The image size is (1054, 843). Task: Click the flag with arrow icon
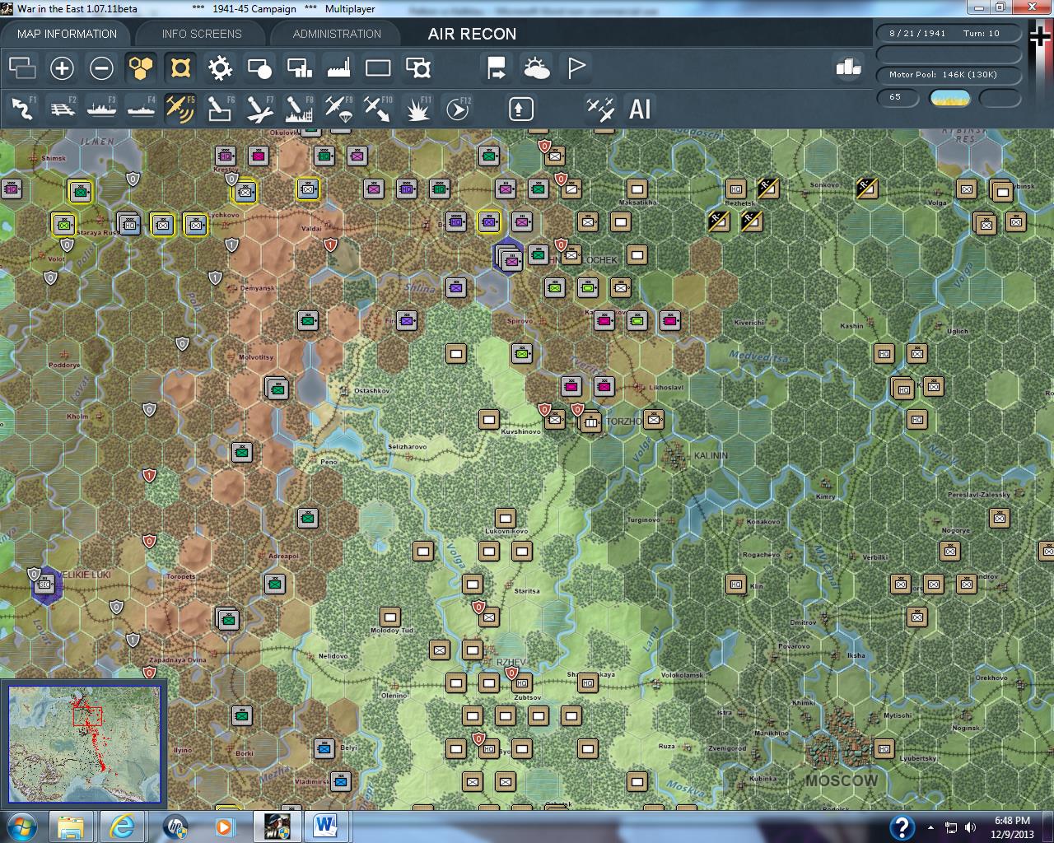(497, 68)
